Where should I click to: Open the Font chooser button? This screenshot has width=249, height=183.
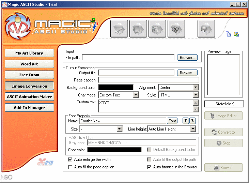(172, 121)
